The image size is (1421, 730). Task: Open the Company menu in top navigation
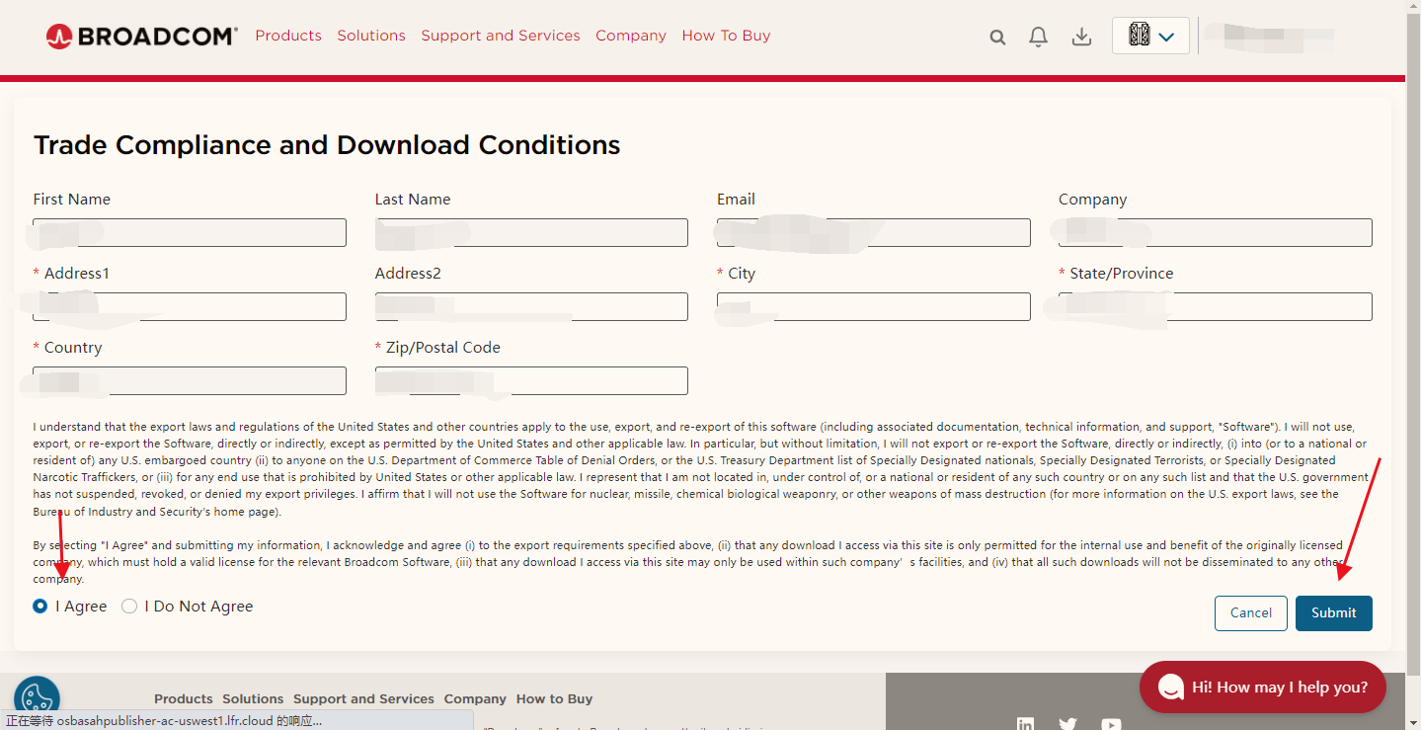tap(631, 36)
